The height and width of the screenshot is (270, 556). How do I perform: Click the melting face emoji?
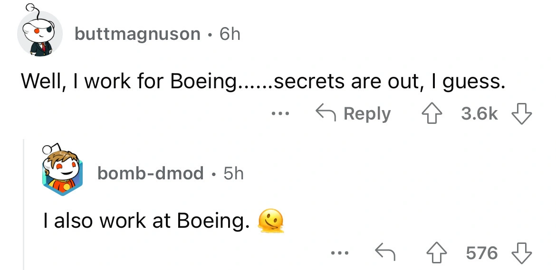pos(271,221)
